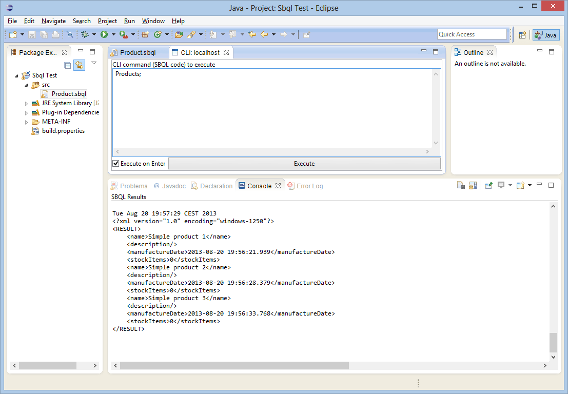The width and height of the screenshot is (568, 394).
Task: Click the Execute button
Action: coord(304,163)
